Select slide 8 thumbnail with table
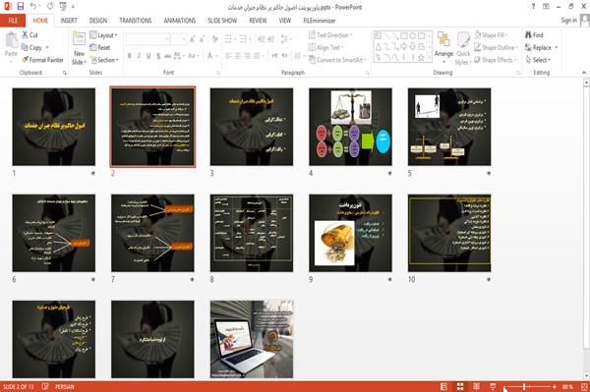 (x=252, y=233)
